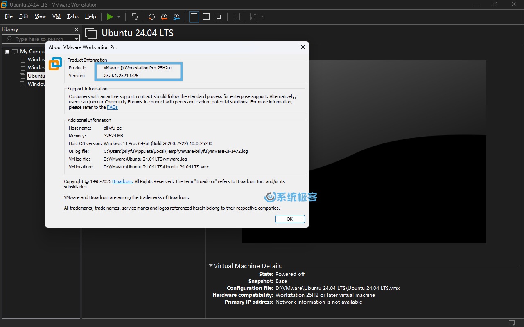Viewport: 524px width, 327px height.
Task: Toggle the console view button
Action: (236, 17)
